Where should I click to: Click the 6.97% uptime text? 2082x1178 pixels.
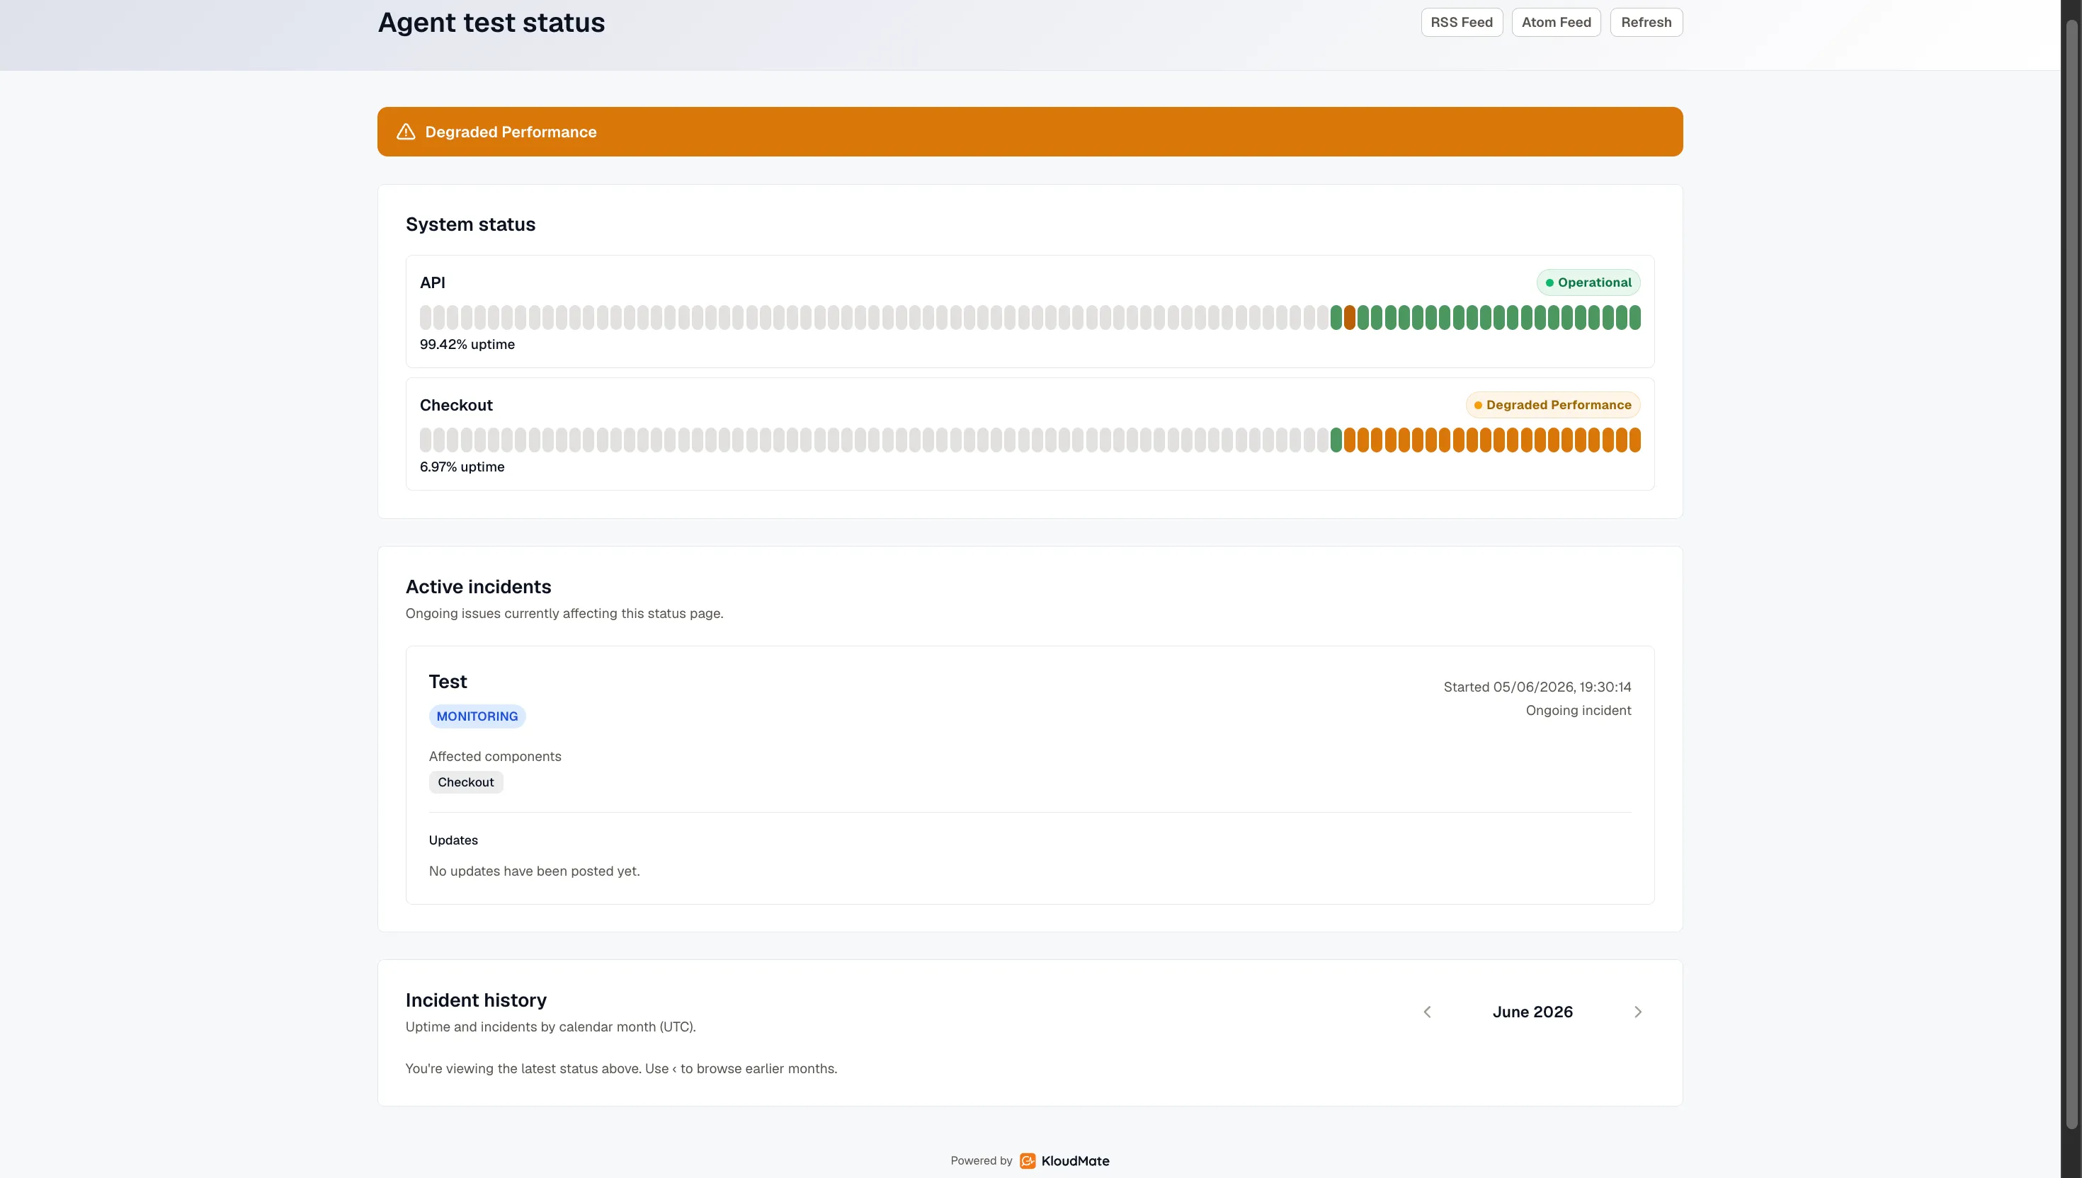462,467
